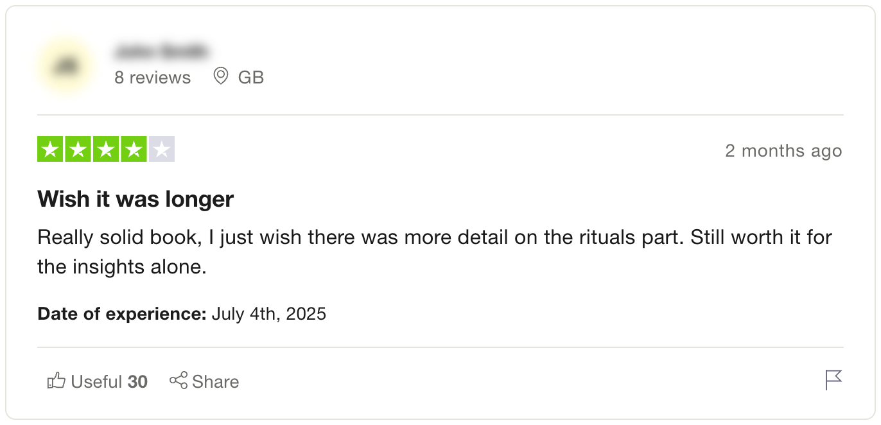Open the blurred reviewer name profile
Image resolution: width=881 pixels, height=425 pixels.
161,50
